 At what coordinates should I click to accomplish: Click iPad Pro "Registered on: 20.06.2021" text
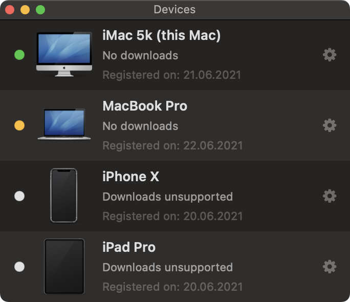coord(172,287)
